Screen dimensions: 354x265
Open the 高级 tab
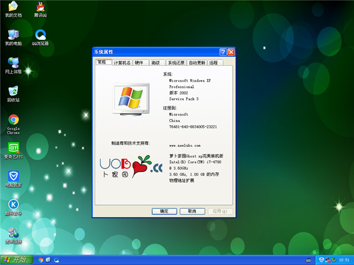tap(157, 62)
